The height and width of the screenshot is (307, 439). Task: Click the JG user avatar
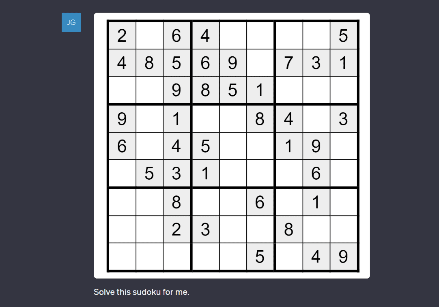click(71, 22)
